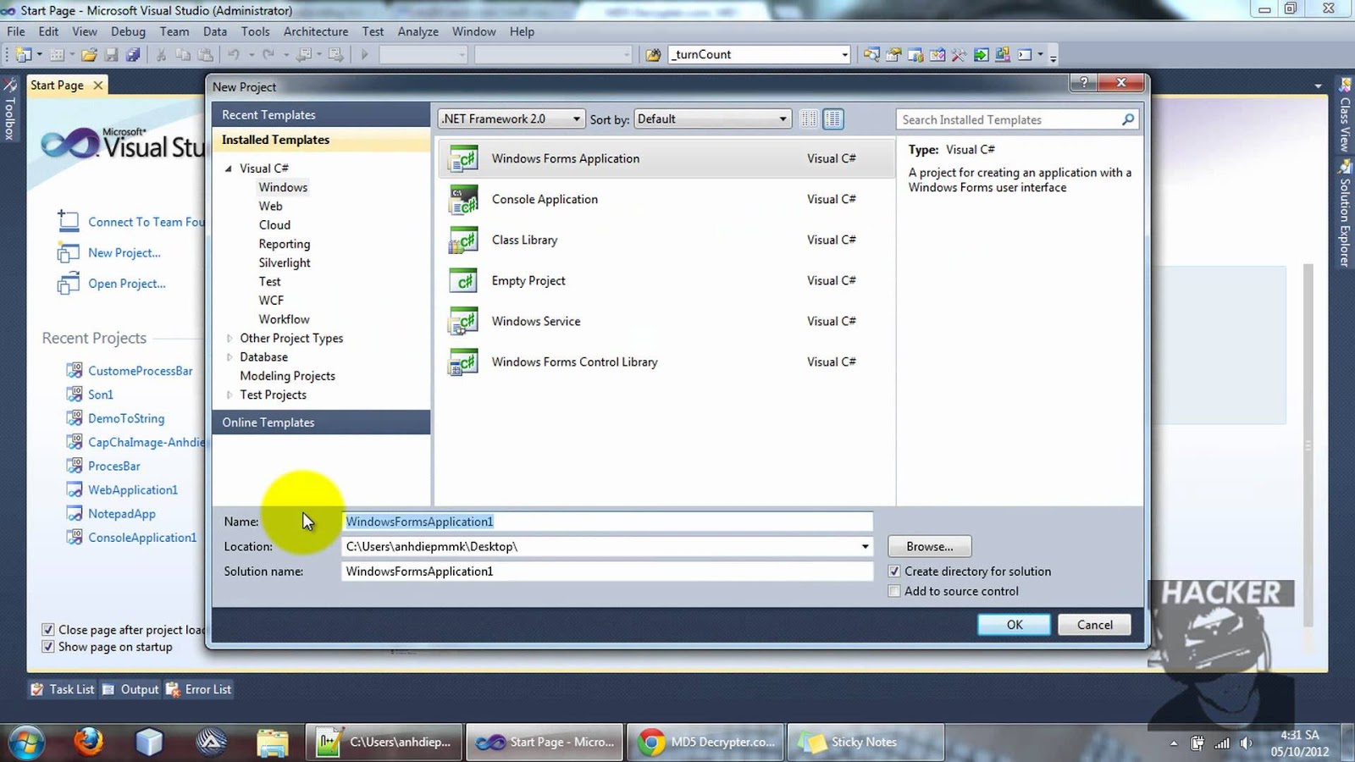Click the Undo arrow icon in toolbar
Screen dimensions: 1355x762
pos(234,54)
